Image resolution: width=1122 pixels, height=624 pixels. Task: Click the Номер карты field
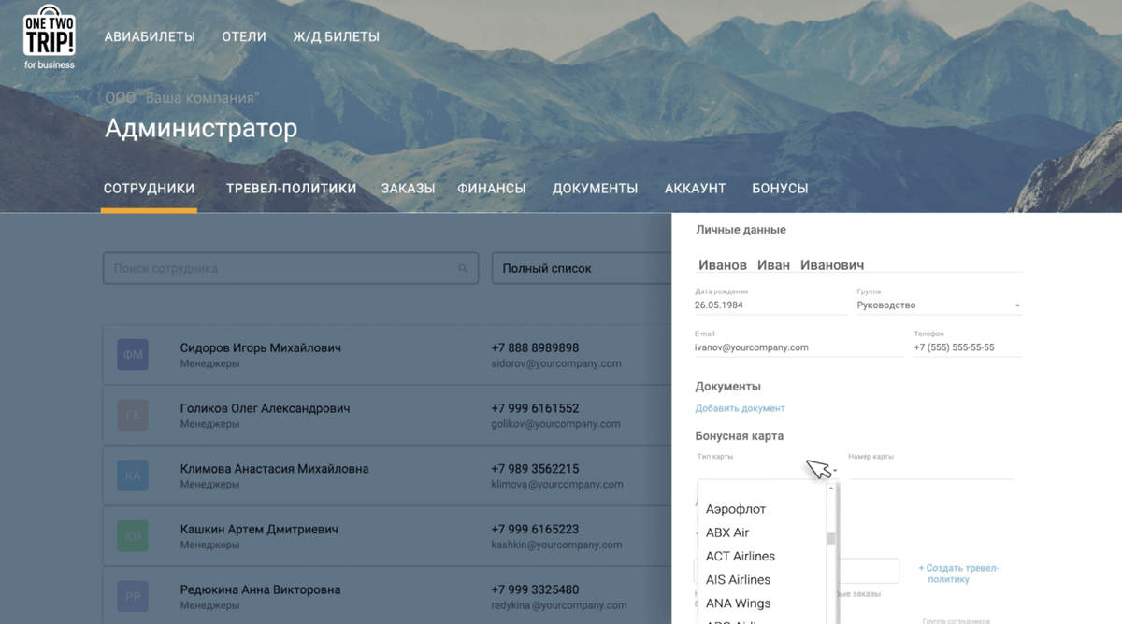click(x=930, y=470)
